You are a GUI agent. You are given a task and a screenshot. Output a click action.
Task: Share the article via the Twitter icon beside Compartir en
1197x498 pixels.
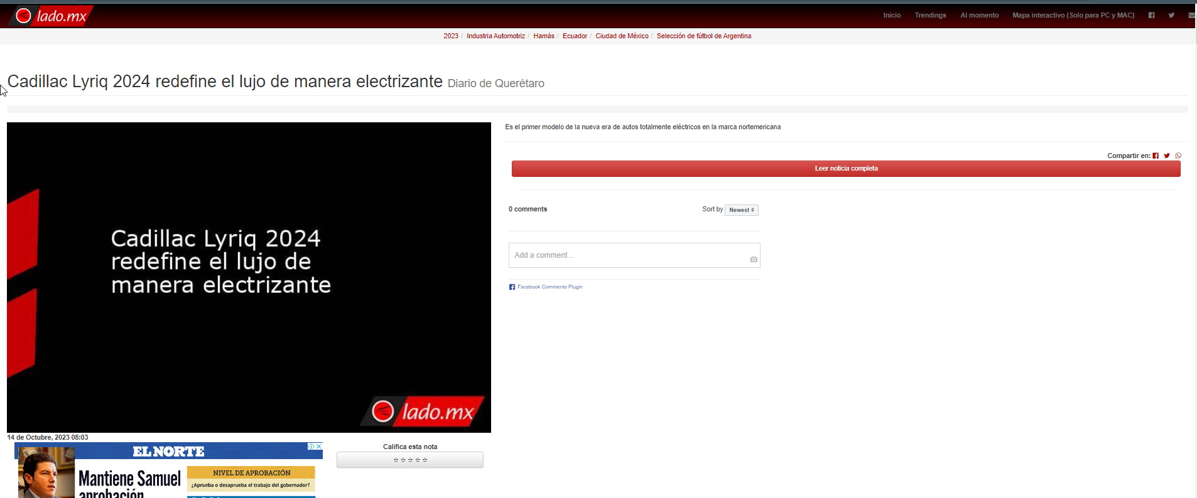tap(1167, 156)
